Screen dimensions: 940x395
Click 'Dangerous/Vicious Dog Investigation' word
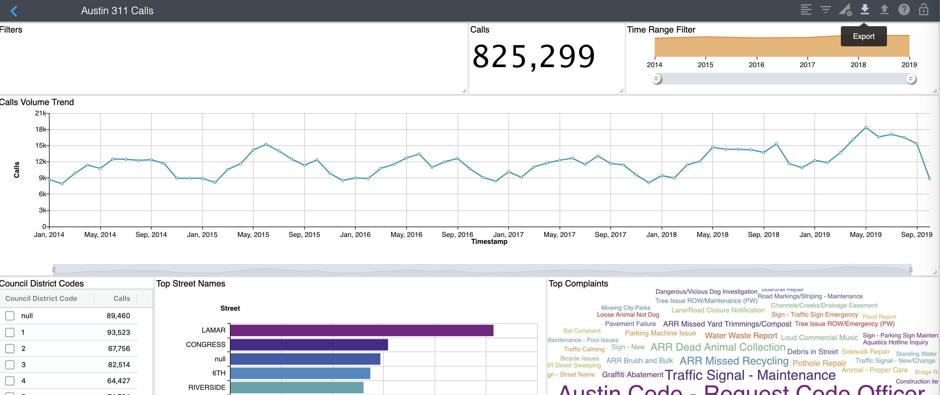[x=706, y=291]
